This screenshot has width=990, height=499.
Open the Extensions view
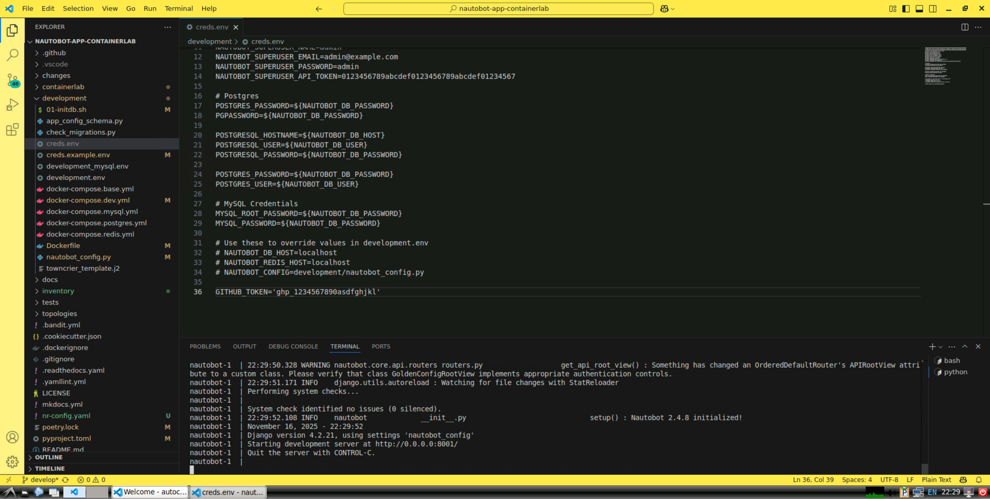(12, 130)
